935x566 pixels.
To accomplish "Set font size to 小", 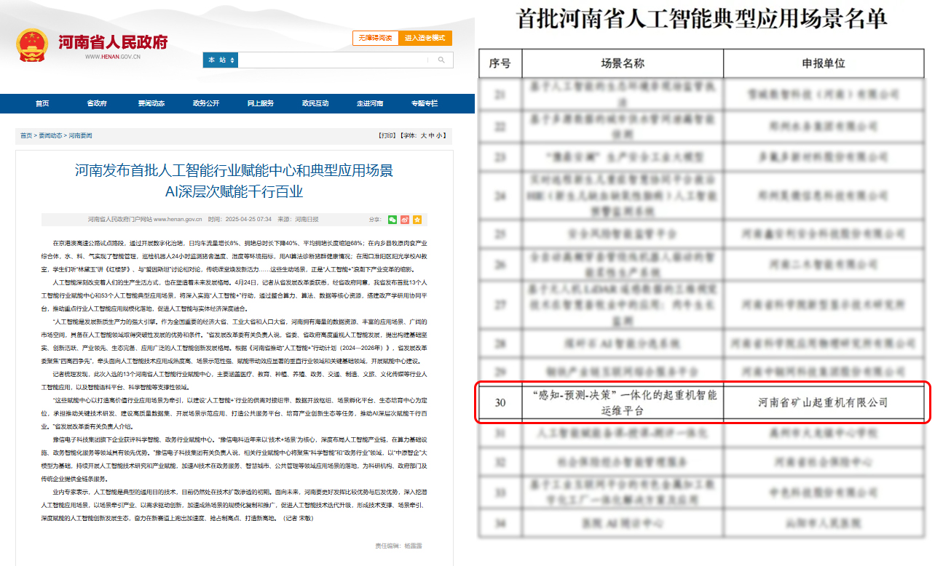I will tap(439, 135).
